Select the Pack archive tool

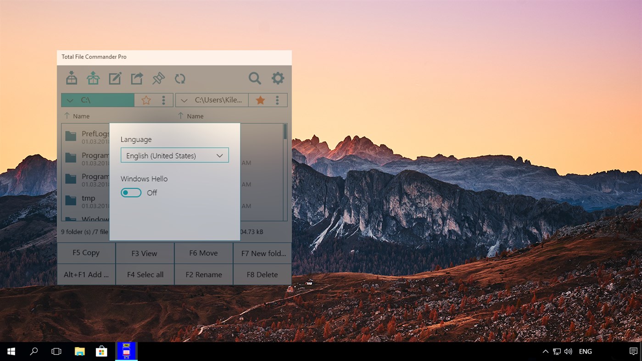71,78
